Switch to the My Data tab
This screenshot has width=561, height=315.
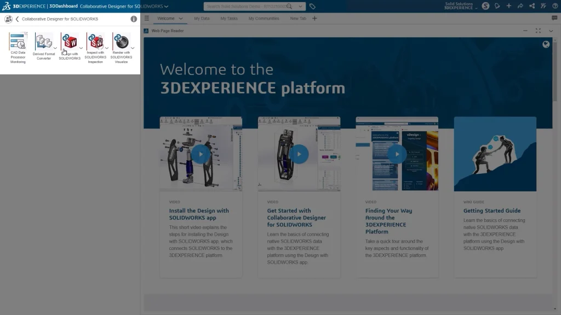(x=202, y=19)
